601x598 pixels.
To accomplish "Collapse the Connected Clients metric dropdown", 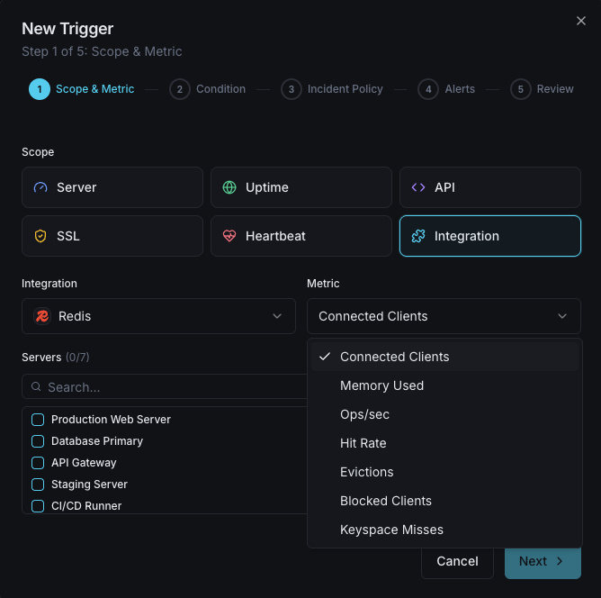I will coord(444,316).
